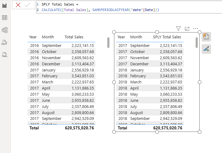Open the DAX query view icon
Image resolution: width=222 pixels, height=153 pixels.
[4, 42]
